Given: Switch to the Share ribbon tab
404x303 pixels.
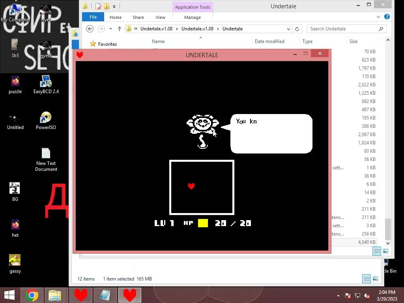Looking at the screenshot, I should coord(138,17).
